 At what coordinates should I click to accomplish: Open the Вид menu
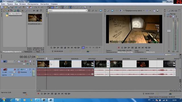tap(16, 4)
